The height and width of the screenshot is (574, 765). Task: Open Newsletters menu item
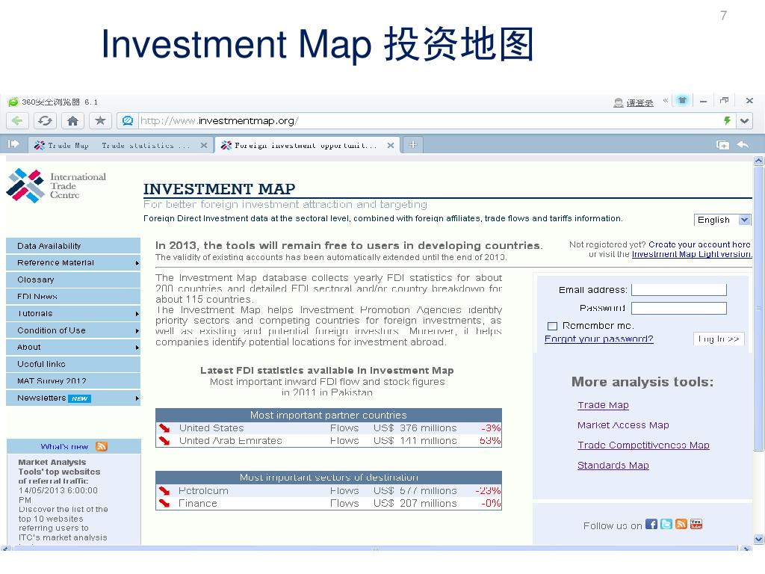[x=73, y=398]
